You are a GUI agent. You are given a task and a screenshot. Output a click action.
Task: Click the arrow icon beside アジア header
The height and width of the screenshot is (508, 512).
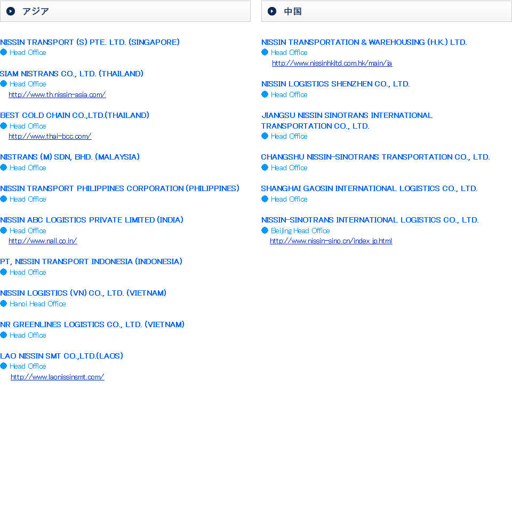point(11,11)
